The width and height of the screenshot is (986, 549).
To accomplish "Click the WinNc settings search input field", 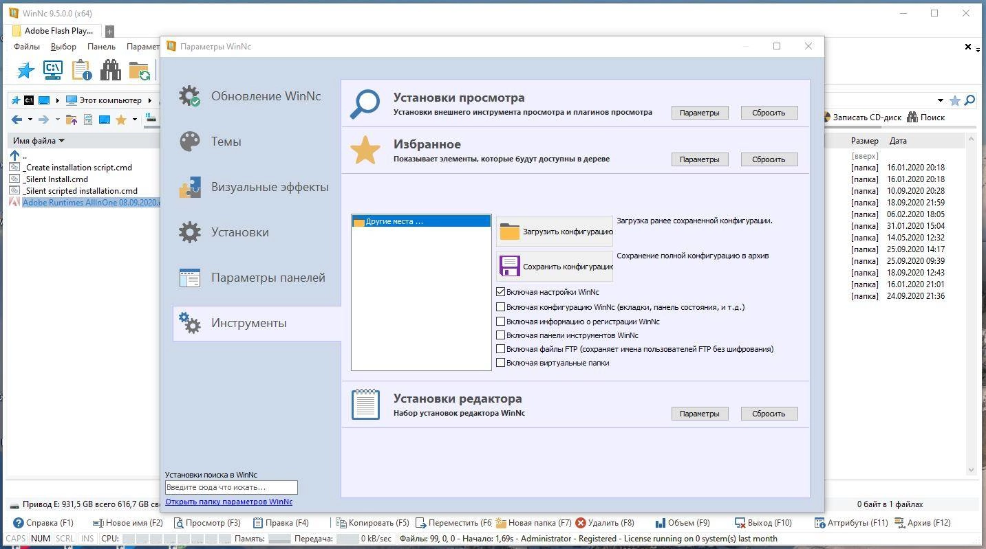I will [231, 487].
